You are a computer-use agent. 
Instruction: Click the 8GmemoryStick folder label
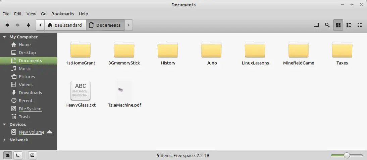point(124,63)
